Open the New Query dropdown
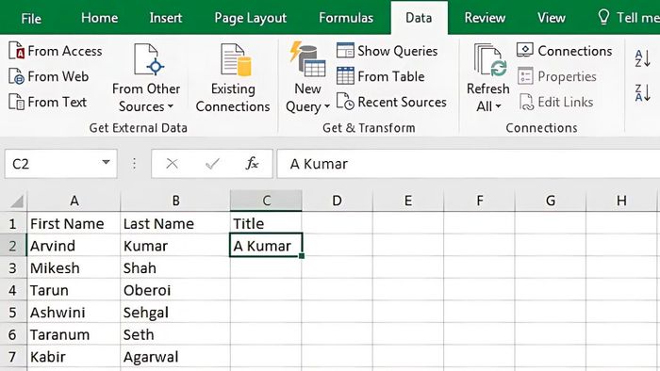 [307, 78]
